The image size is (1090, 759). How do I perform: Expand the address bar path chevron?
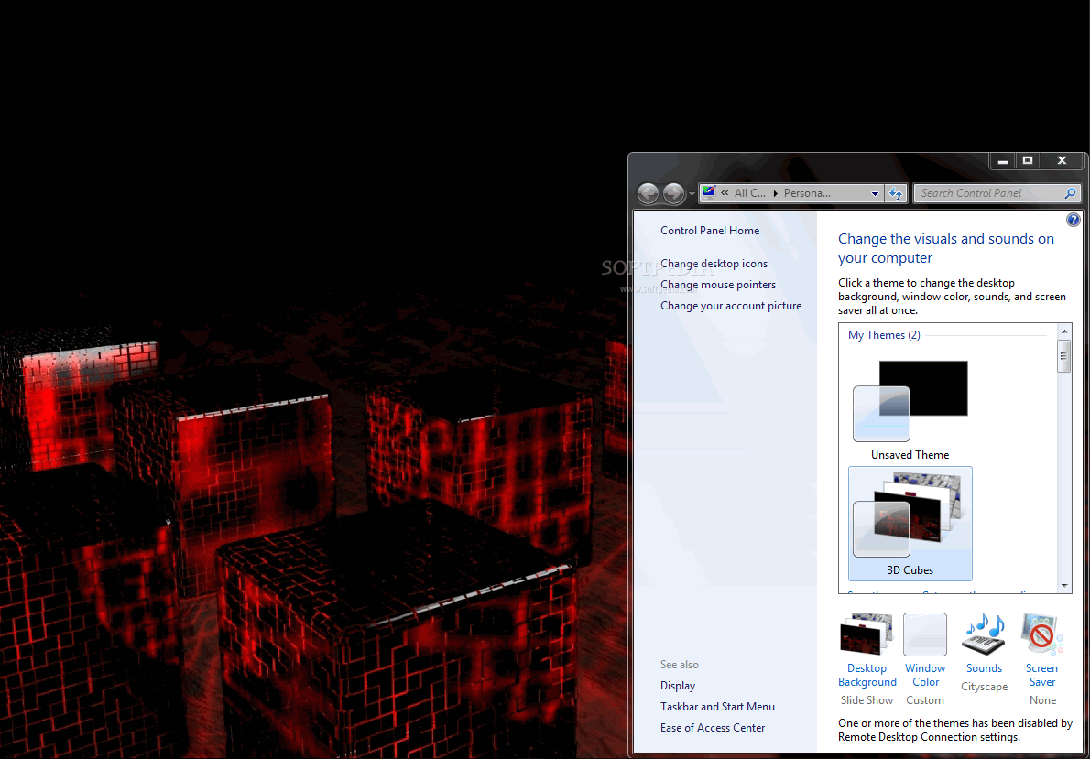(x=725, y=193)
